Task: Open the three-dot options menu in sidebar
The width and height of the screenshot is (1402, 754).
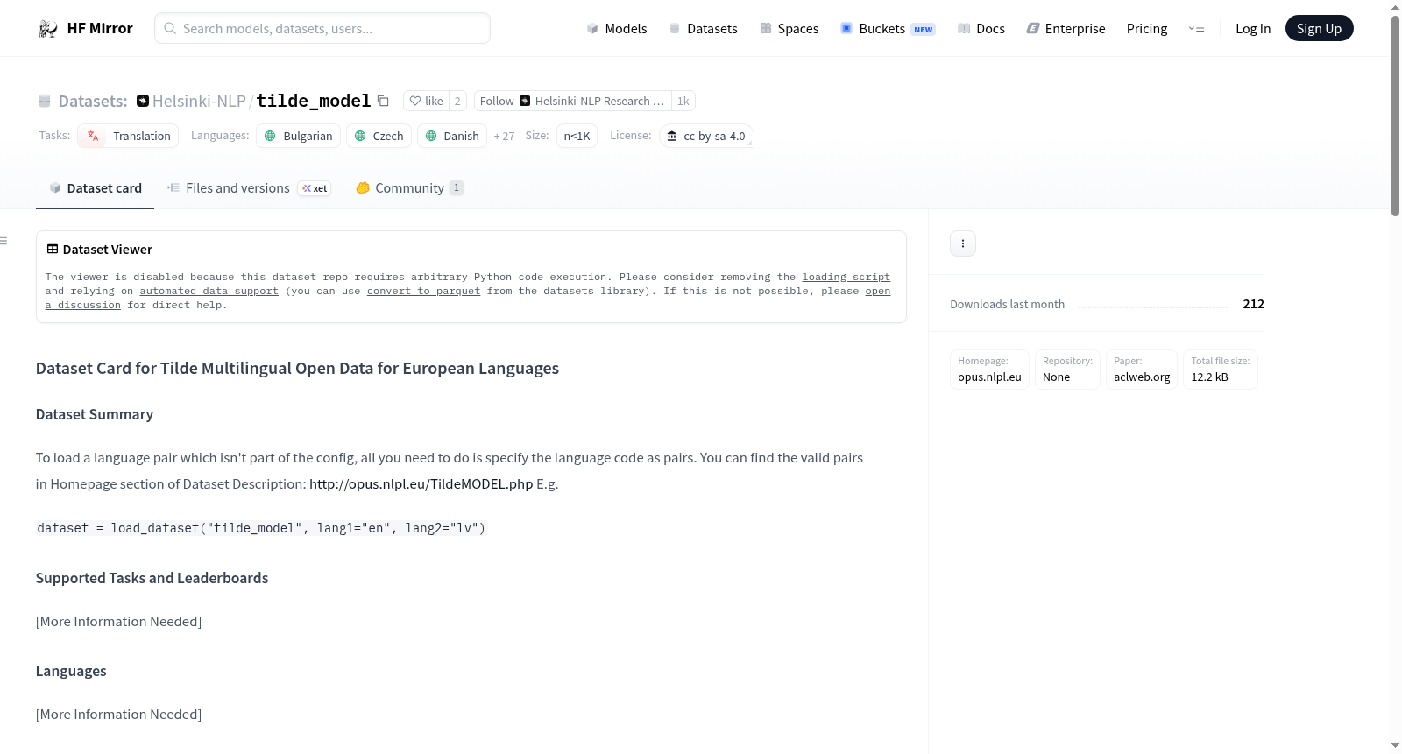Action: (963, 243)
